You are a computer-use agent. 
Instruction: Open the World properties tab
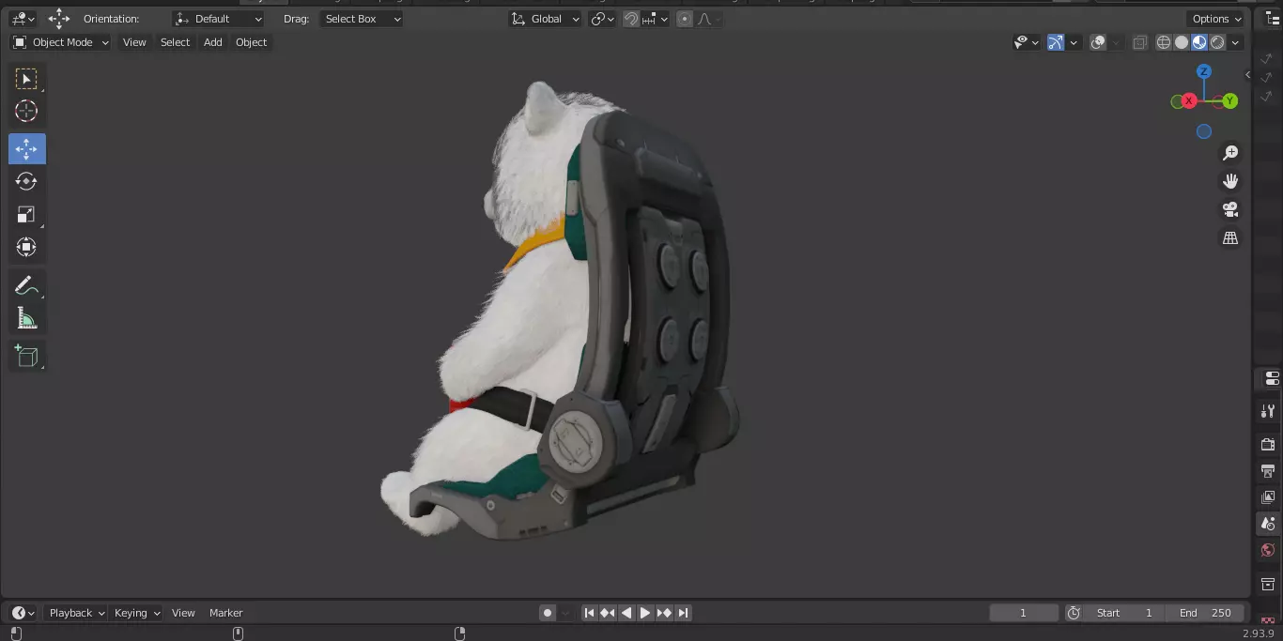click(1268, 550)
